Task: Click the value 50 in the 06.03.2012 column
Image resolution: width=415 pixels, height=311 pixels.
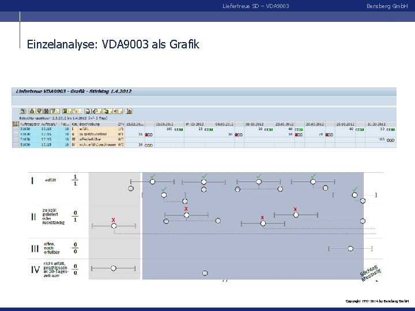Action: 230,134
